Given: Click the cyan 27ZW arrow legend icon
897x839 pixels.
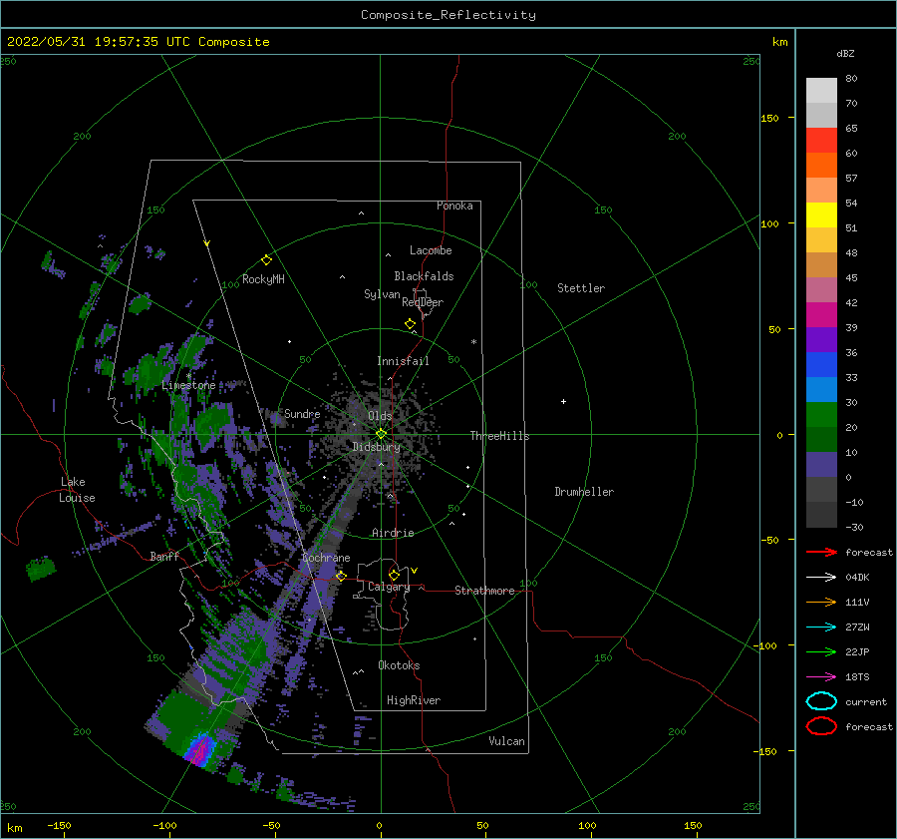Looking at the screenshot, I should [821, 628].
